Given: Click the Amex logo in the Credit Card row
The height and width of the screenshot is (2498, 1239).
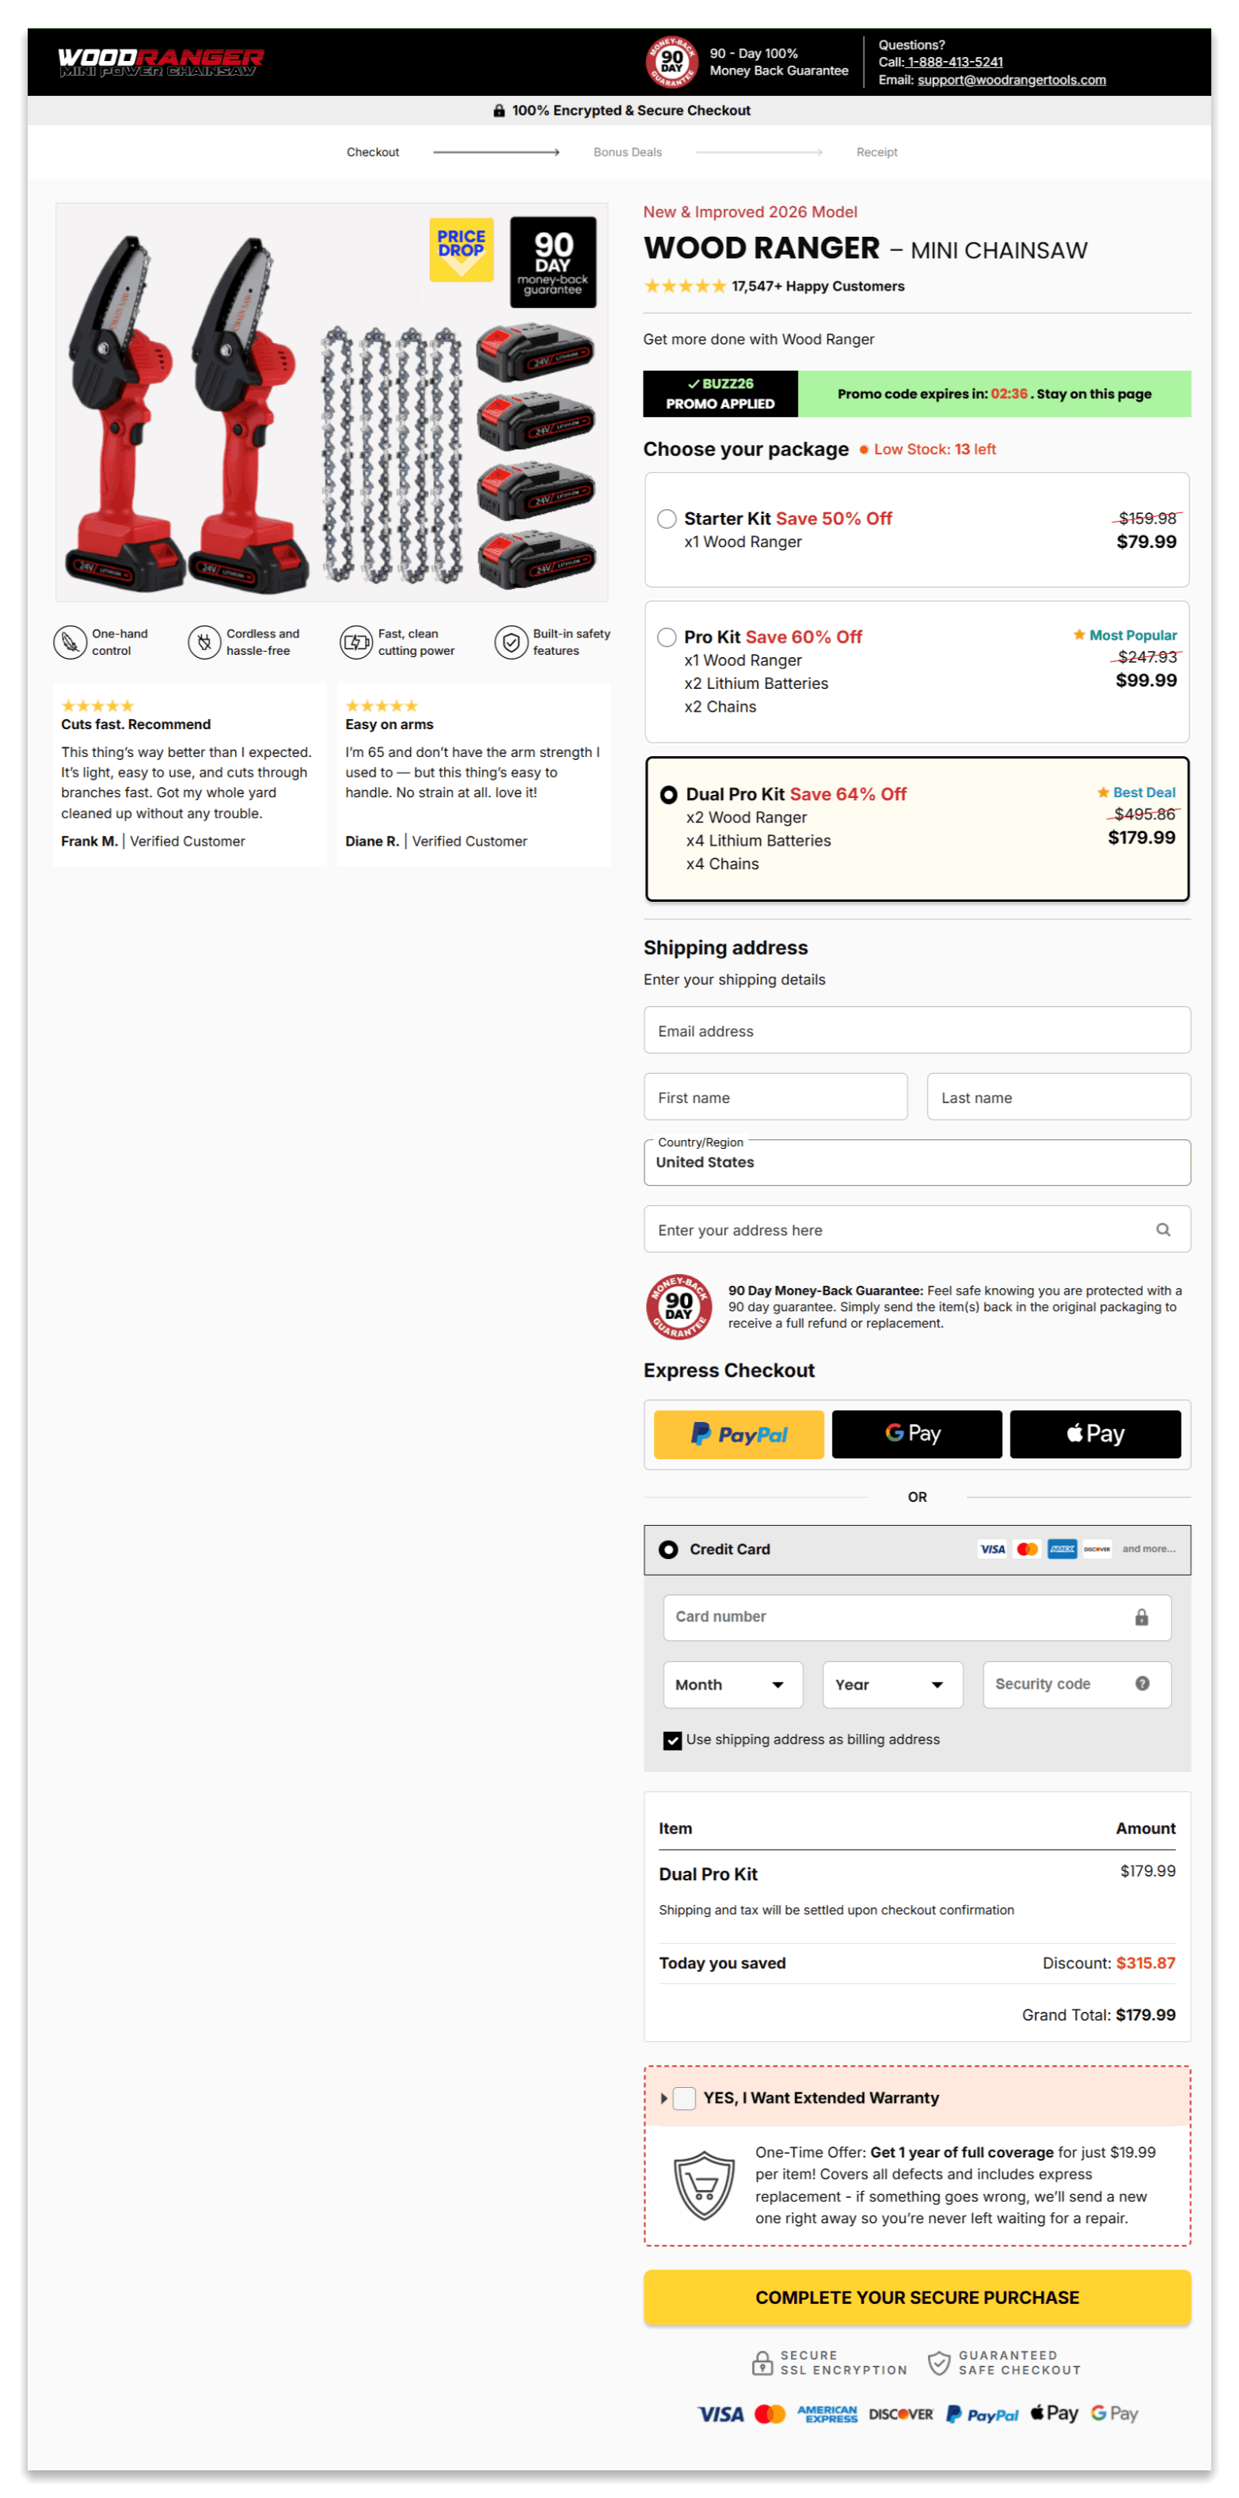Looking at the screenshot, I should (1062, 1549).
